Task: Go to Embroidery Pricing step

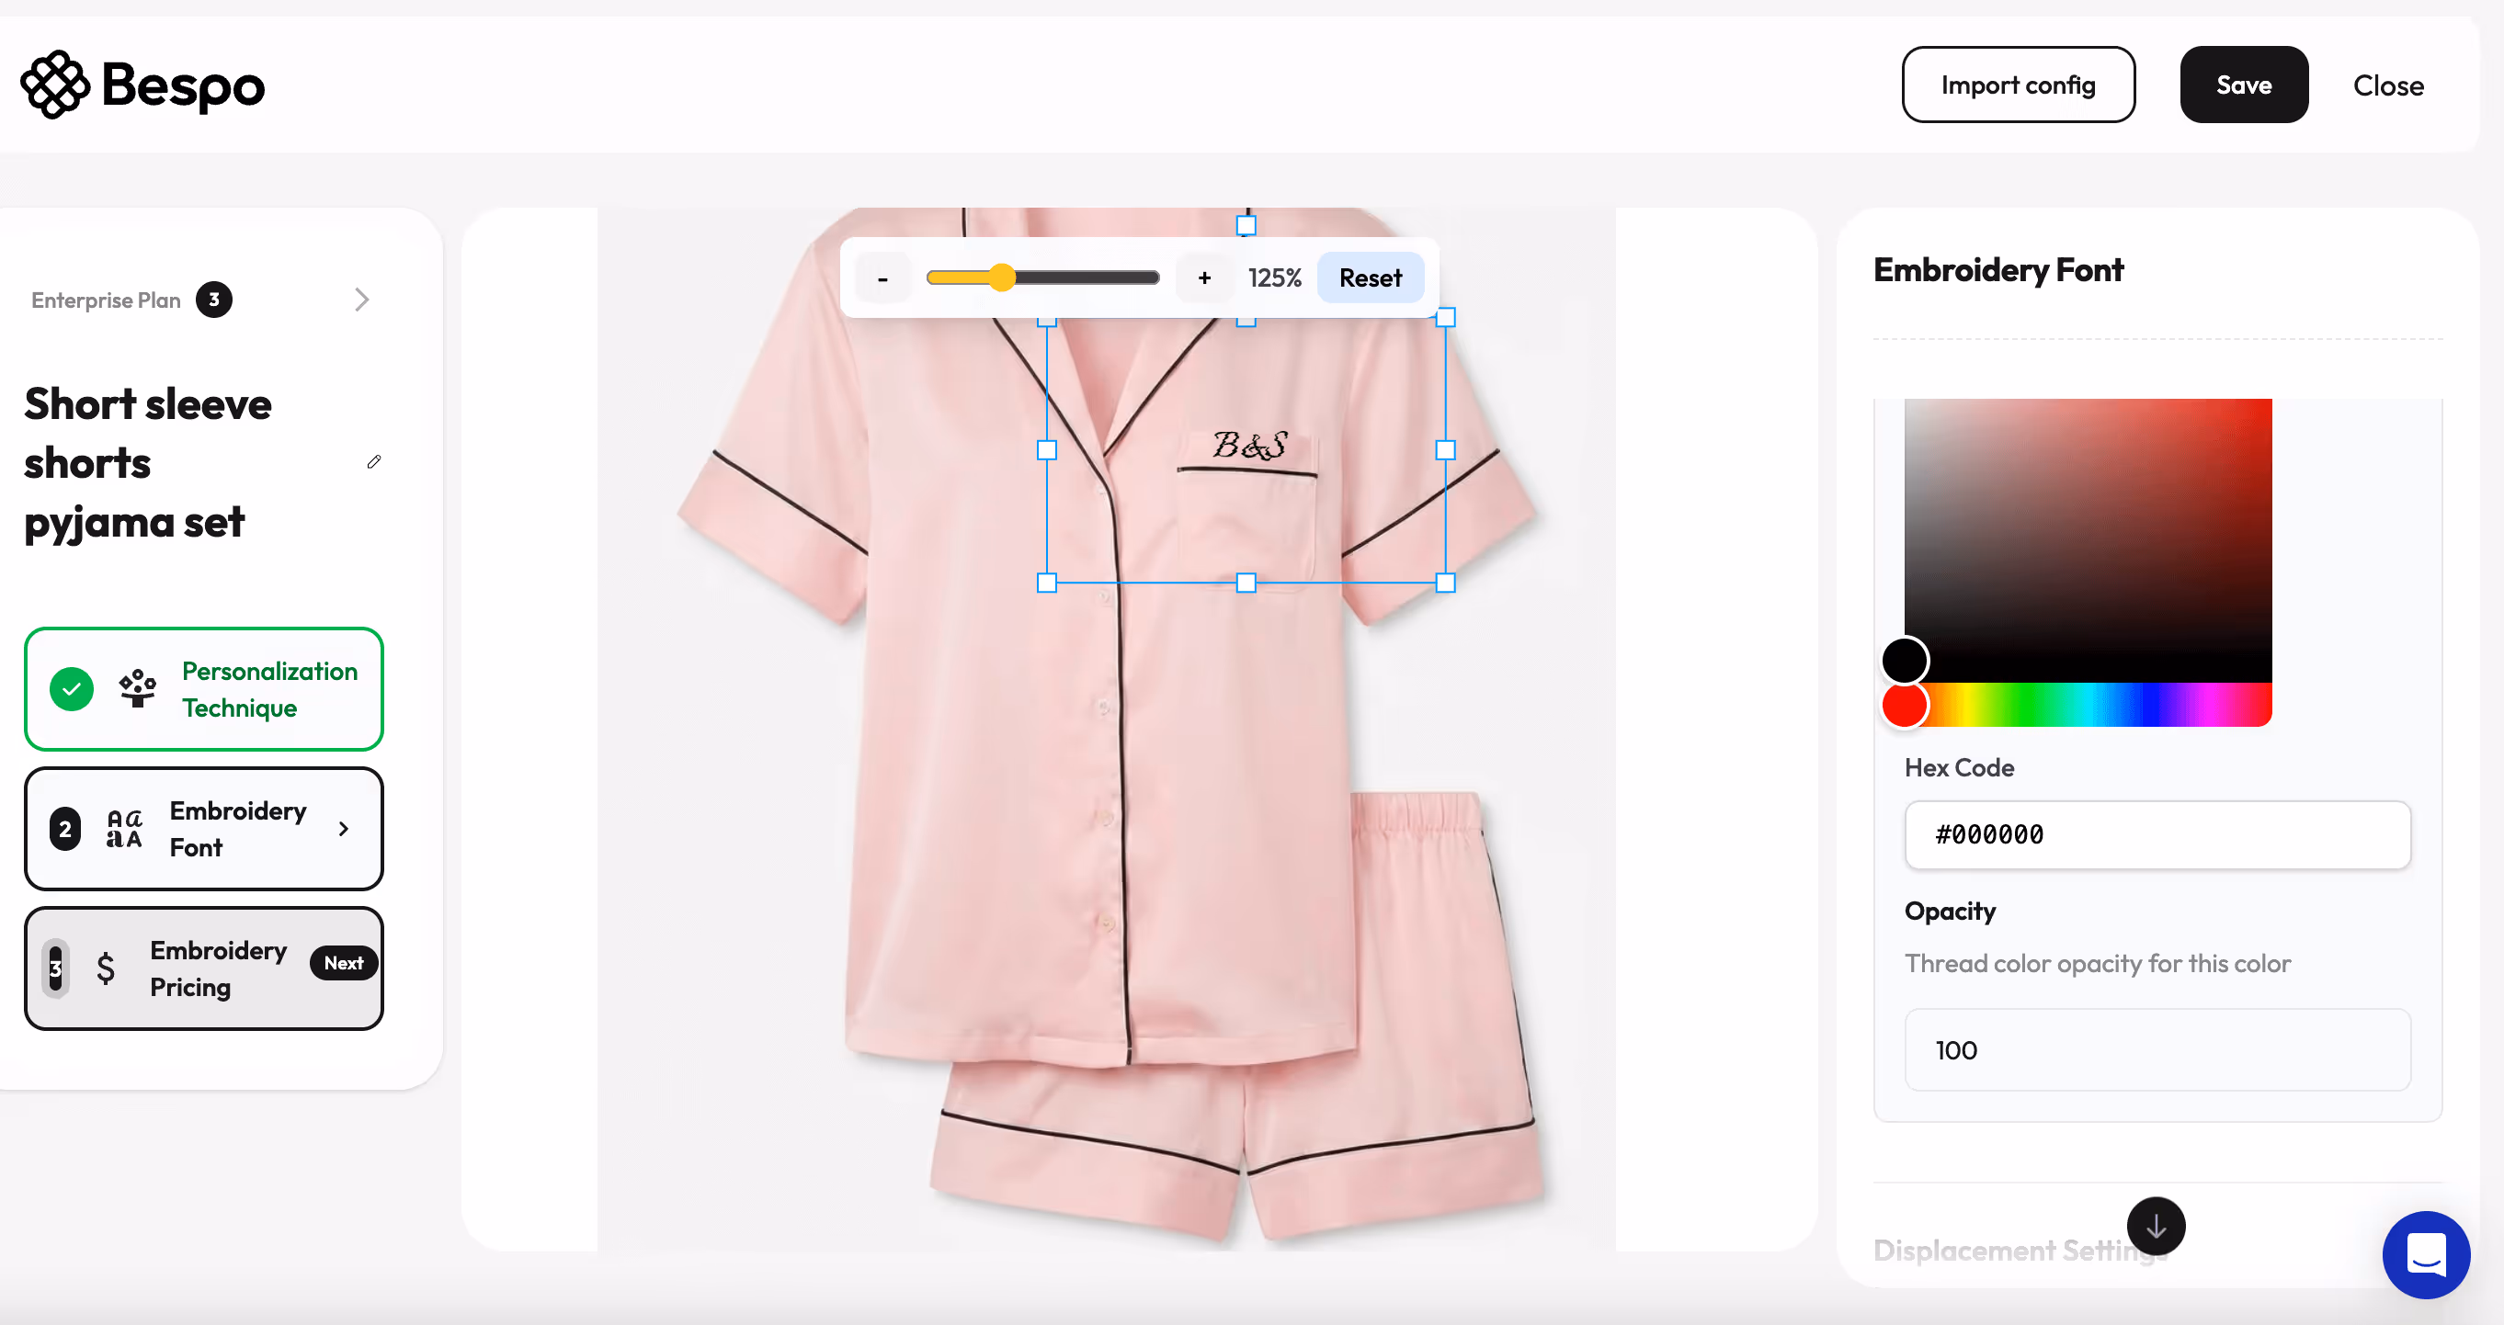Action: [x=204, y=968]
